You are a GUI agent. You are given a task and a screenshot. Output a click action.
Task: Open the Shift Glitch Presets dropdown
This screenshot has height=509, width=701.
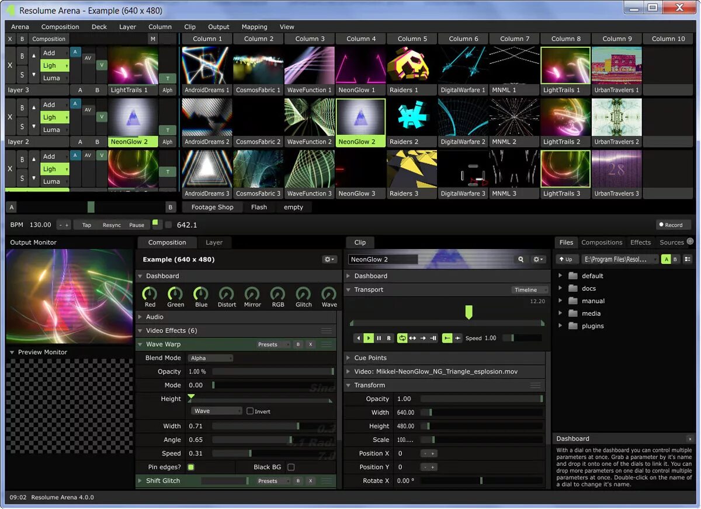[273, 480]
